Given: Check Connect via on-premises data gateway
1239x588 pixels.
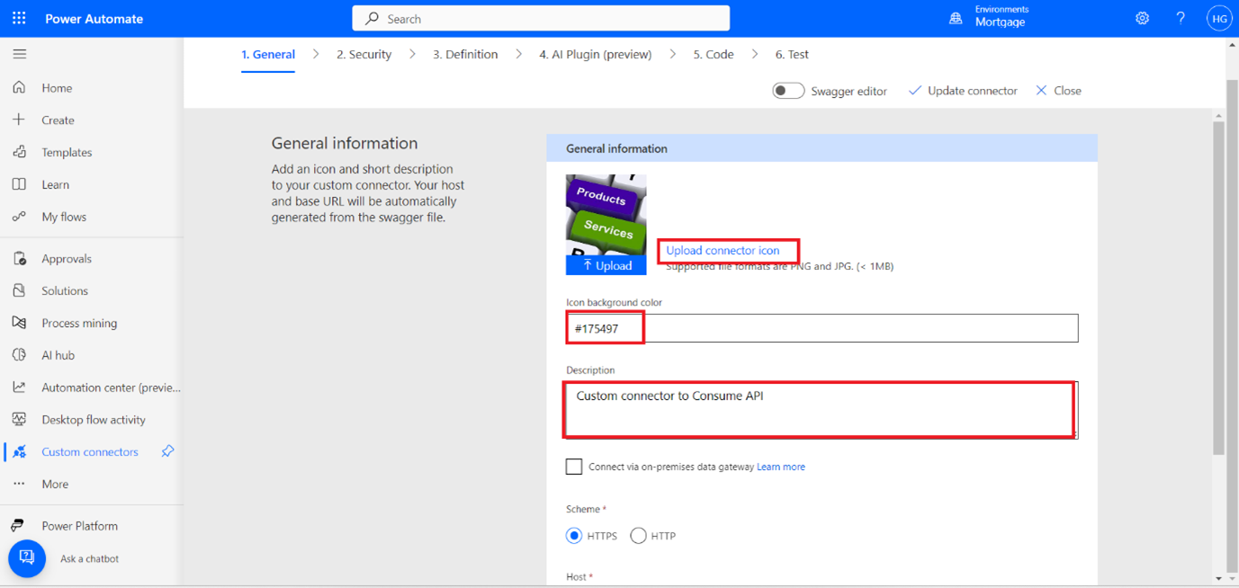Looking at the screenshot, I should coord(574,466).
